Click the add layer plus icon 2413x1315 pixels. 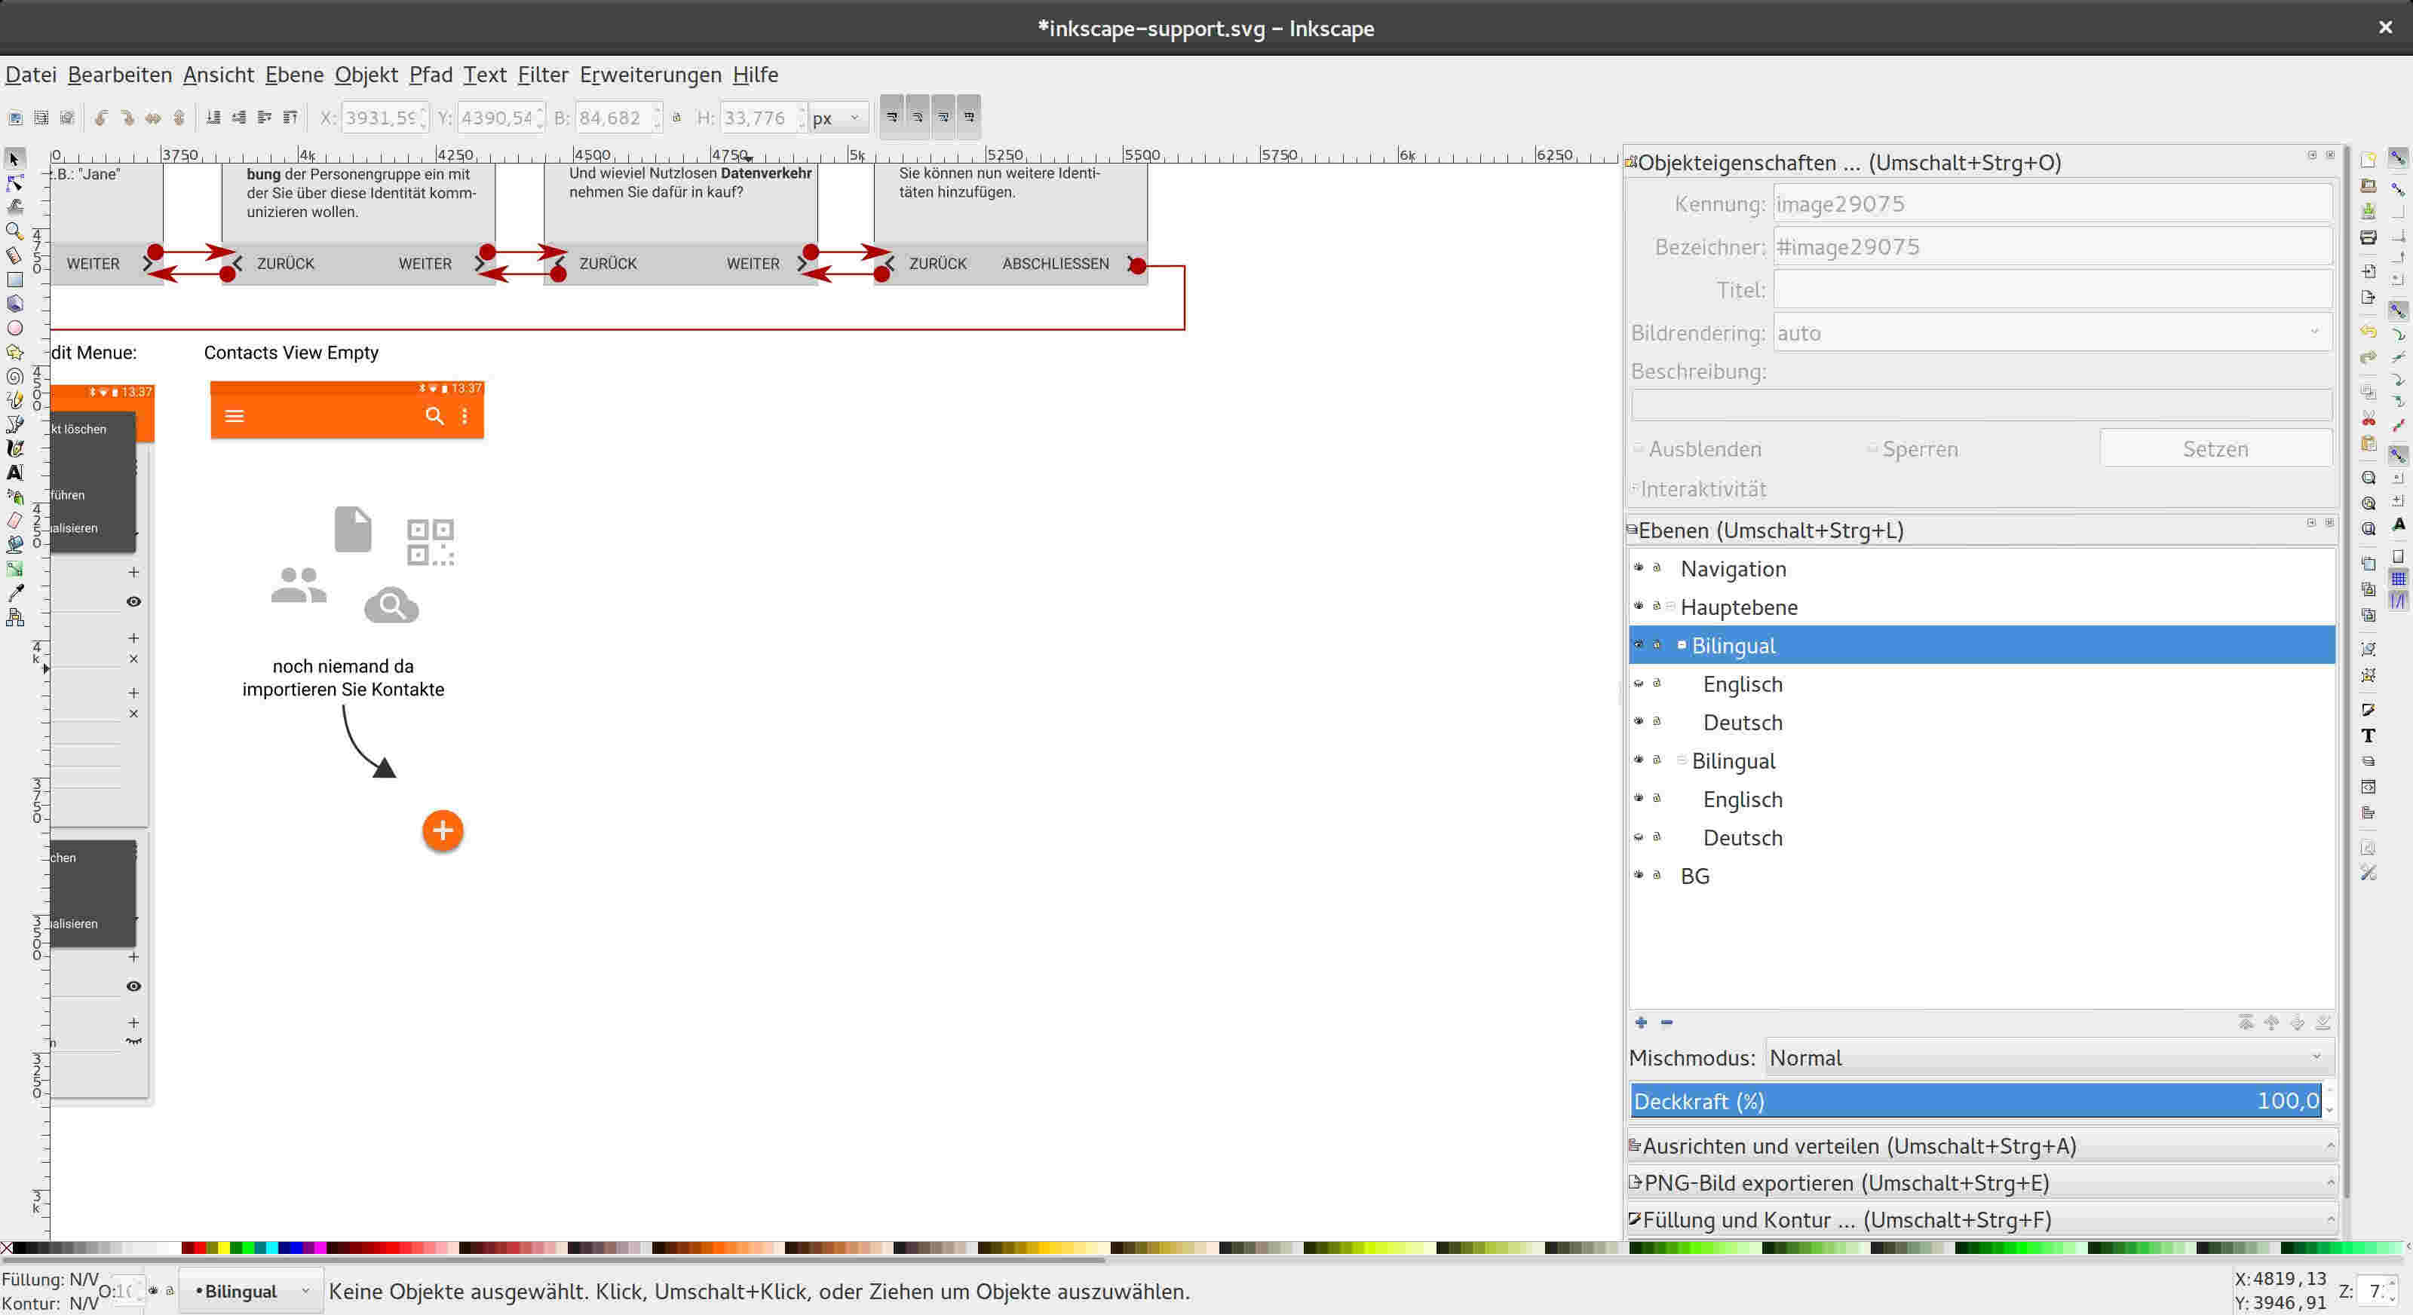click(1641, 1022)
